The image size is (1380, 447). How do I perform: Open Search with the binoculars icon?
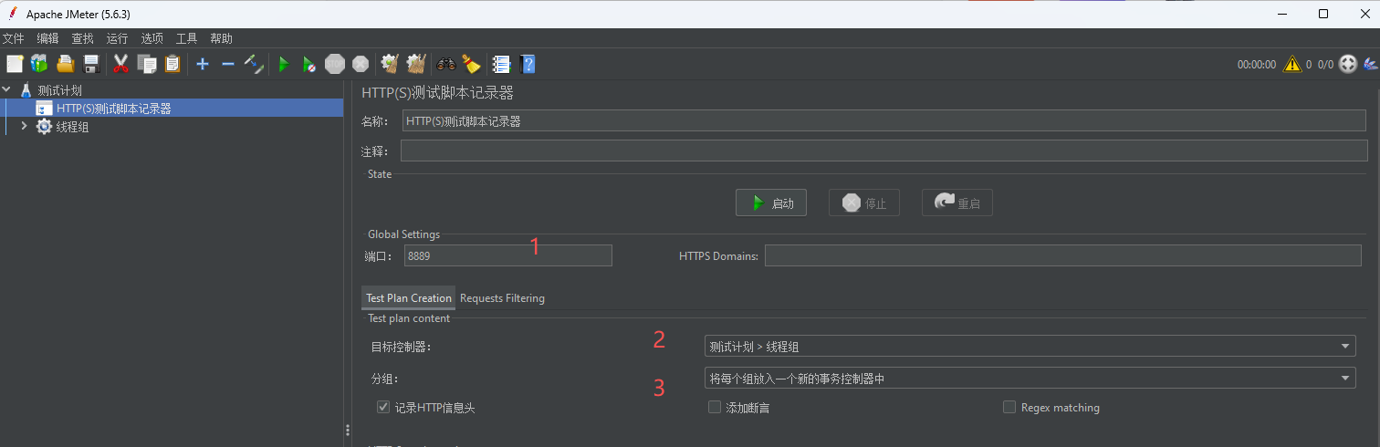446,64
